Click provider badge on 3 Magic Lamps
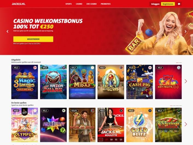 tap(35, 68)
